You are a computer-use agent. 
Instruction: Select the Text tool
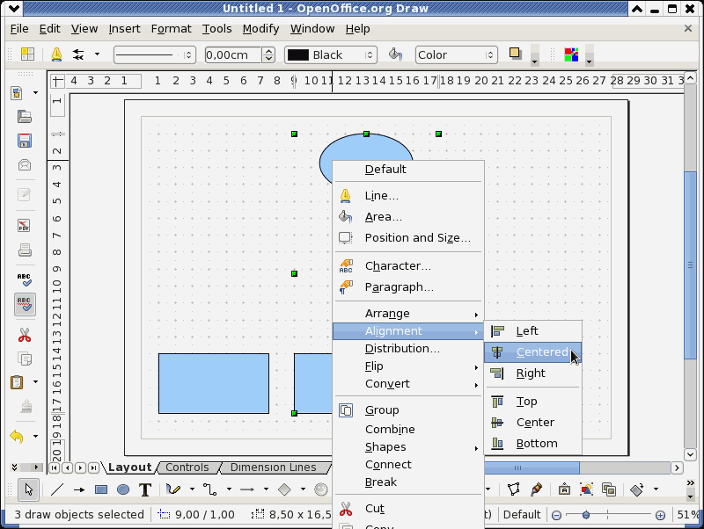pos(145,489)
